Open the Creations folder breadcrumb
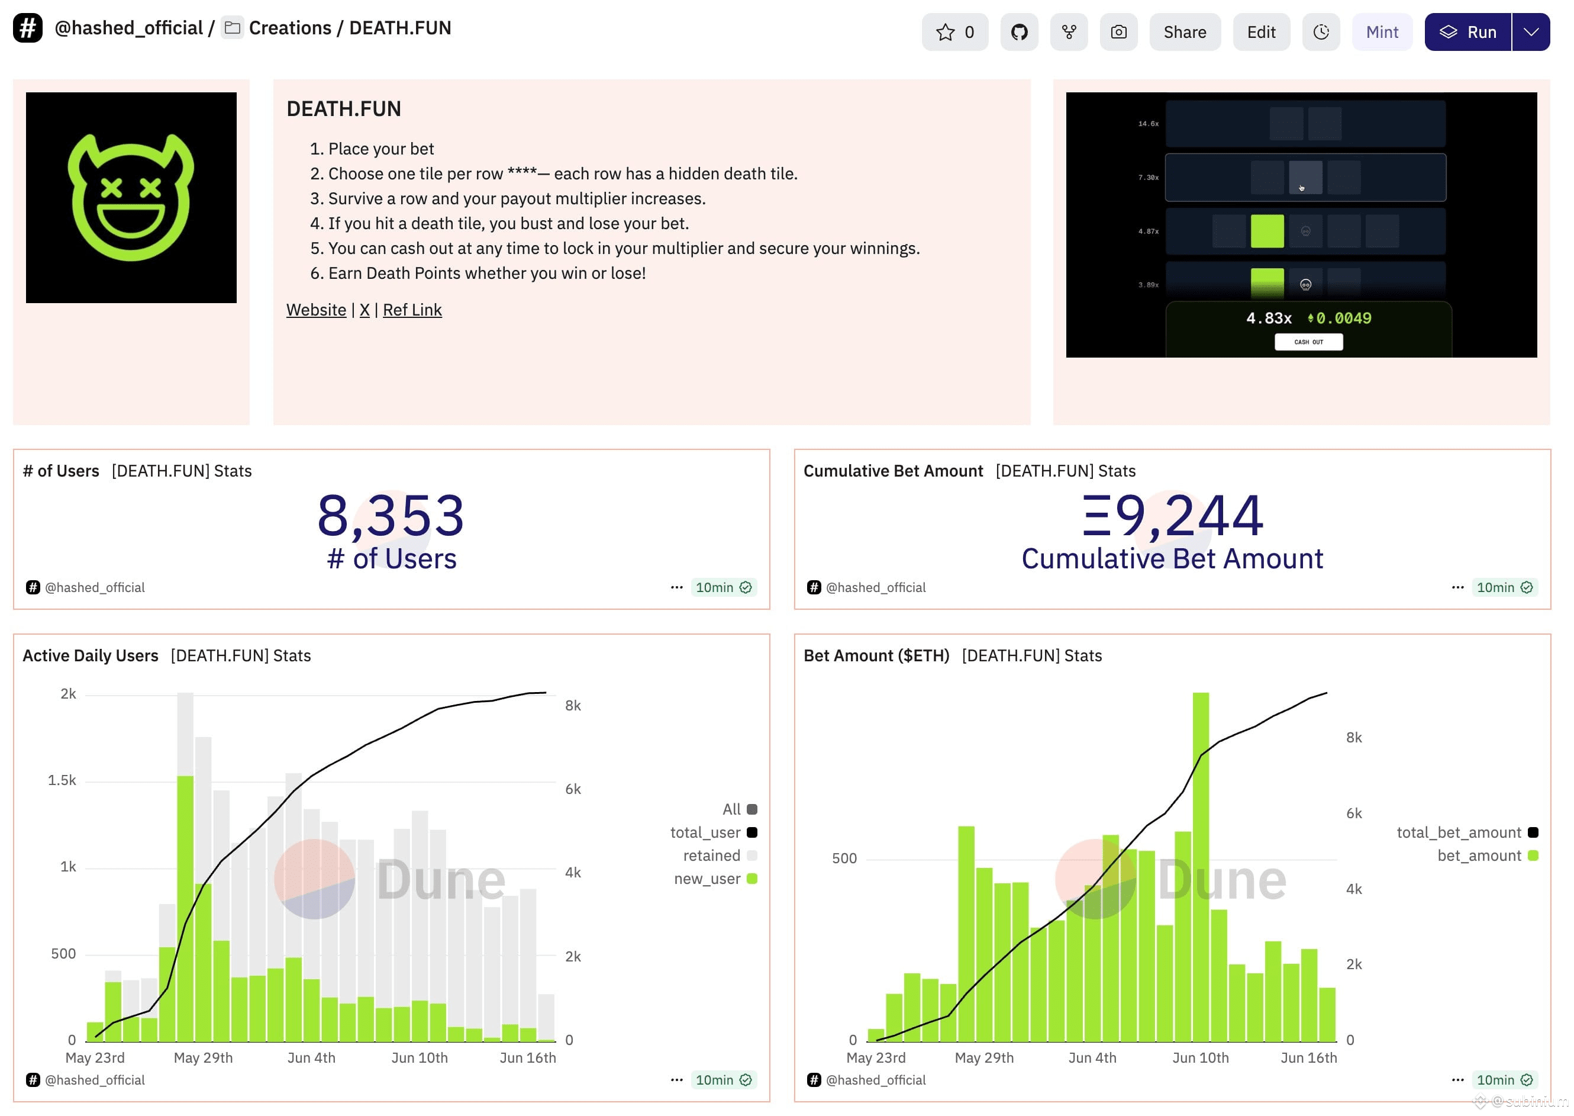This screenshot has width=1574, height=1116. [x=290, y=28]
